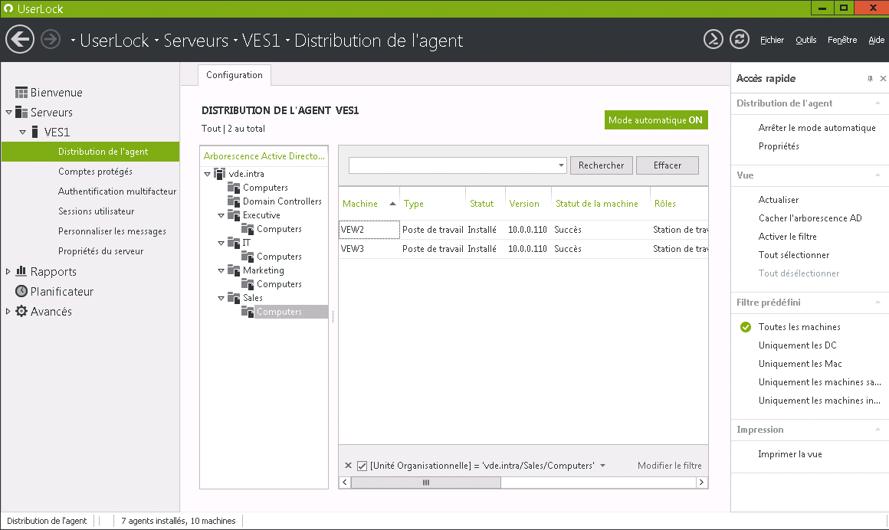Open Authentification multifacteur in sidebar

(x=116, y=191)
